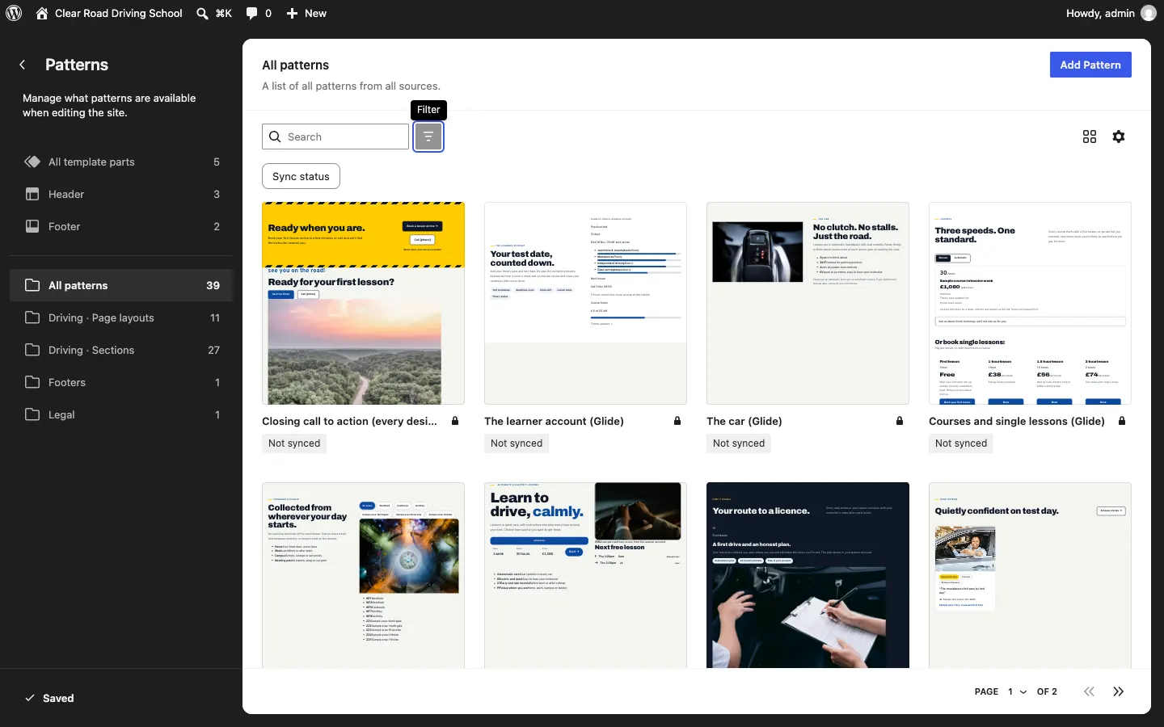This screenshot has height=727, width=1164.
Task: Click the header layout icon beside Header
Action: pyautogui.click(x=32, y=194)
